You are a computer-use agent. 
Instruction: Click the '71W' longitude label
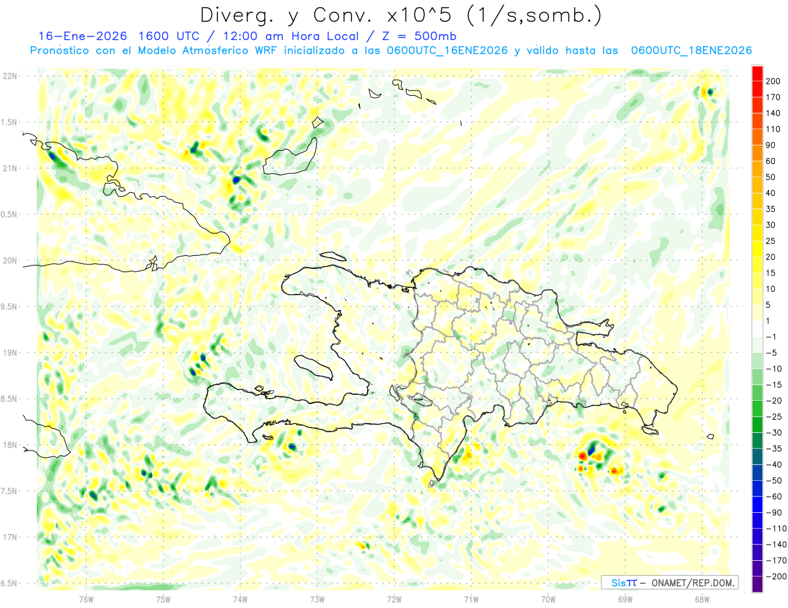pos(471,599)
